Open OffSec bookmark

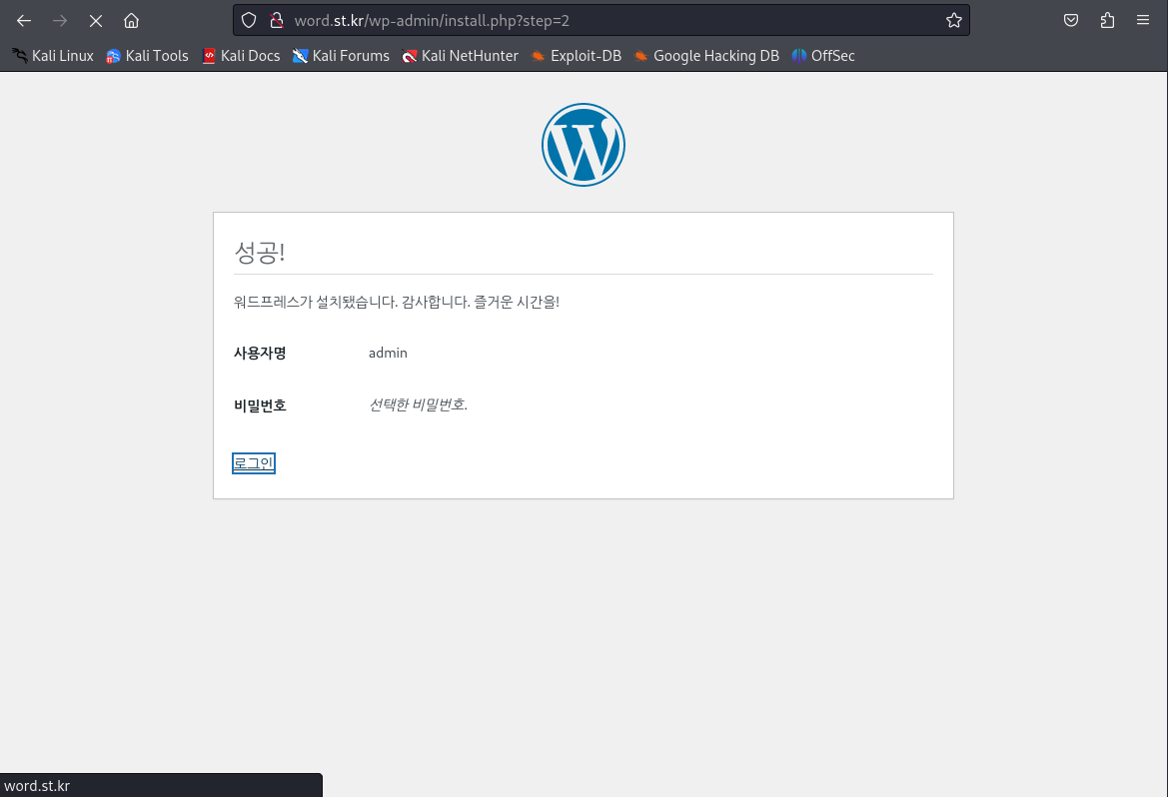click(x=823, y=56)
